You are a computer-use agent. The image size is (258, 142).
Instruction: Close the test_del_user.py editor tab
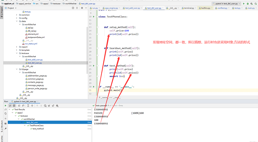tap(163, 8)
